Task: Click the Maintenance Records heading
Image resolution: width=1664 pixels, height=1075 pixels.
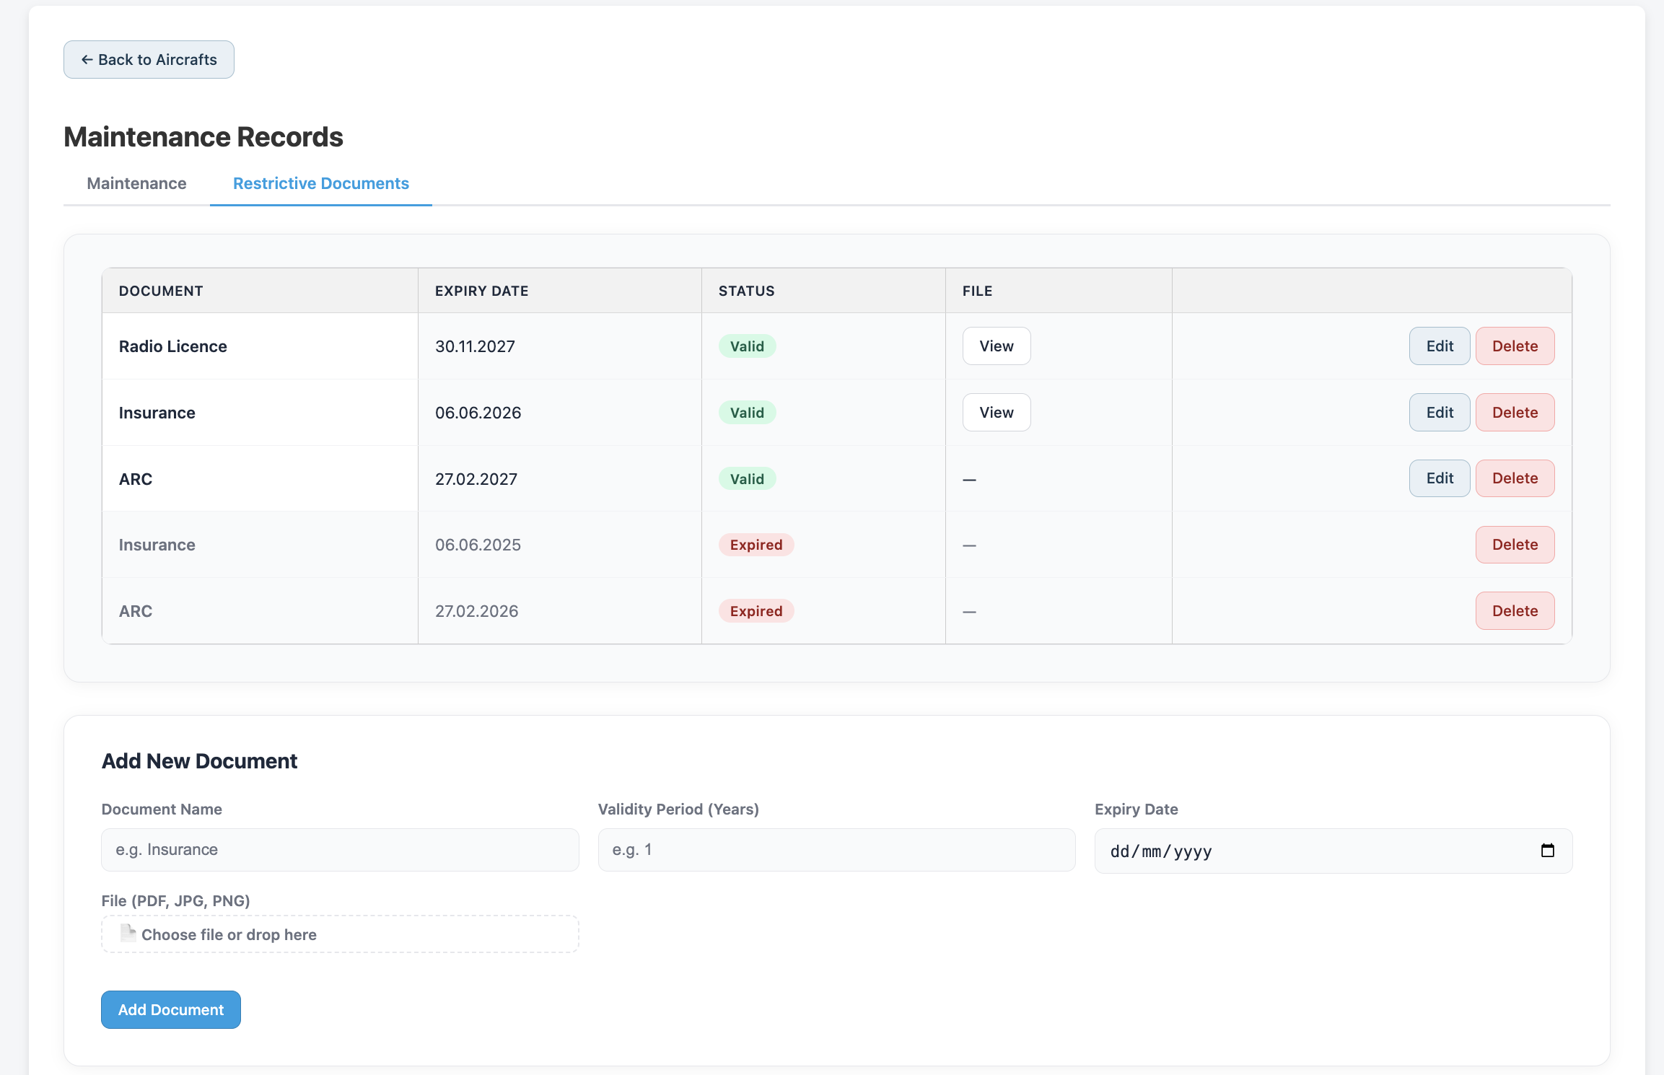Action: 203,137
